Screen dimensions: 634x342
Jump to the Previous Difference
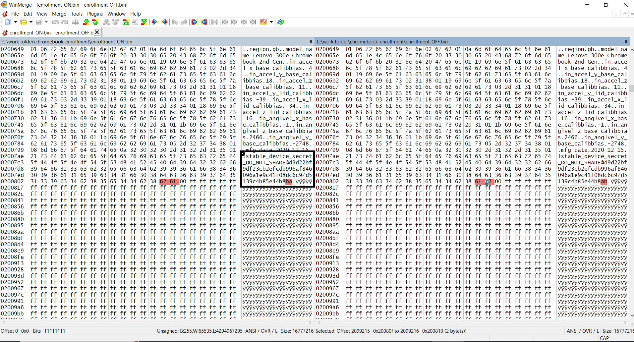point(95,22)
